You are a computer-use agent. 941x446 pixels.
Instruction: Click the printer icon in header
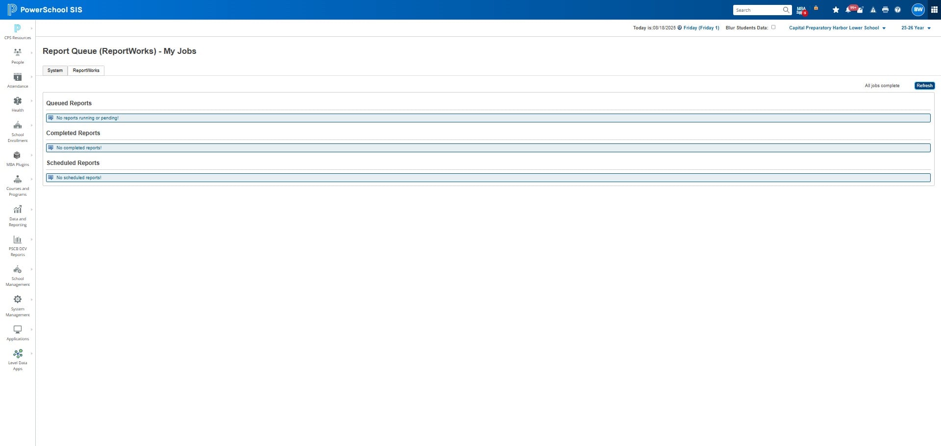[x=885, y=10]
